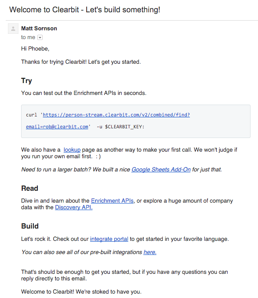Click the 'here.' pre-built integrations link
258x298 pixels.
click(x=150, y=252)
